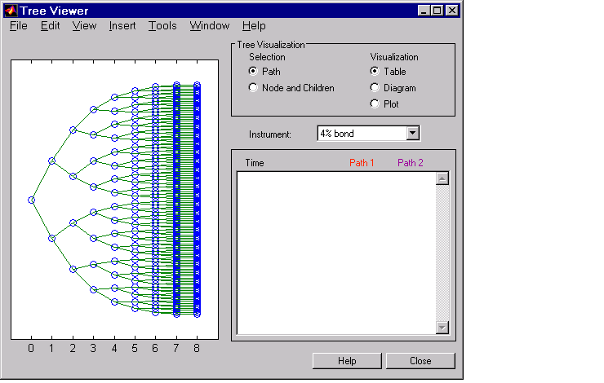Screen dimensions: 604x383
Task: Expand the Insert menu
Action: point(122,26)
